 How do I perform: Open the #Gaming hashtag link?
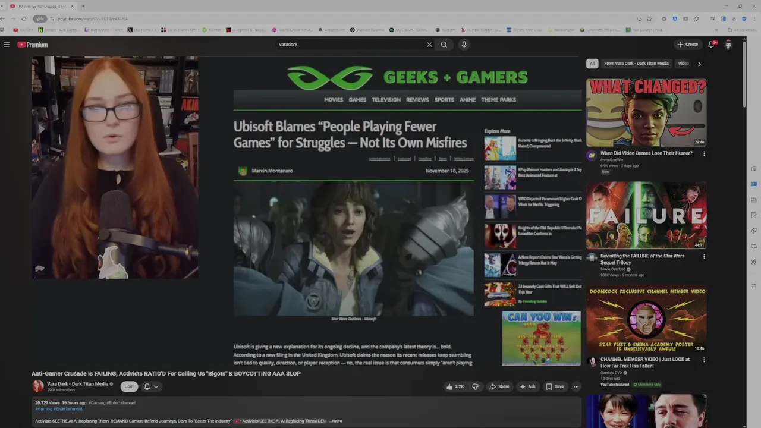tap(44, 409)
